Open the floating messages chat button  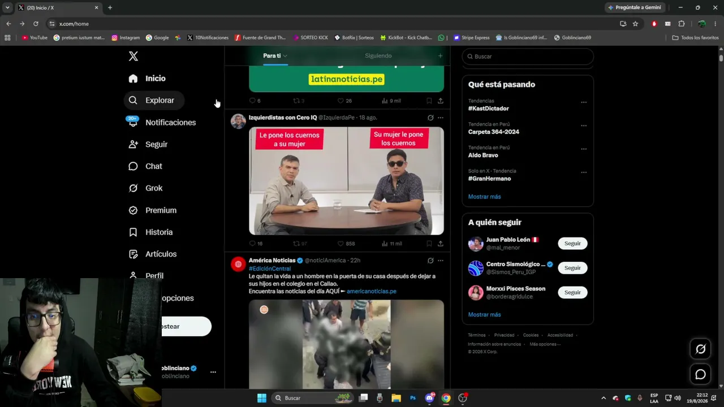click(x=700, y=374)
